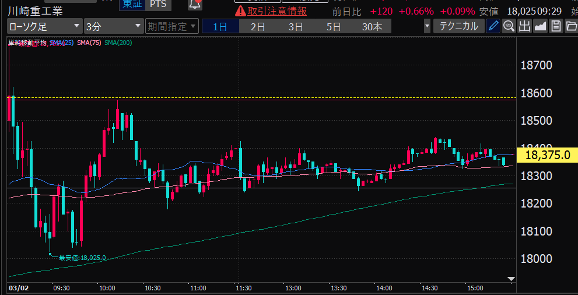Save chart settings with the floppy disk icon
Screen dimensions: 578x295
pos(556,26)
